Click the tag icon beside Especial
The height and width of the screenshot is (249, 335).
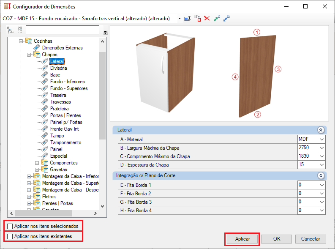[44, 156]
